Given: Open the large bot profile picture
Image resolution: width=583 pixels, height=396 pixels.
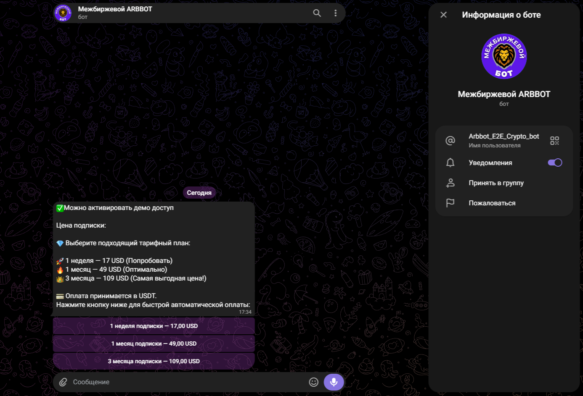Looking at the screenshot, I should point(504,56).
